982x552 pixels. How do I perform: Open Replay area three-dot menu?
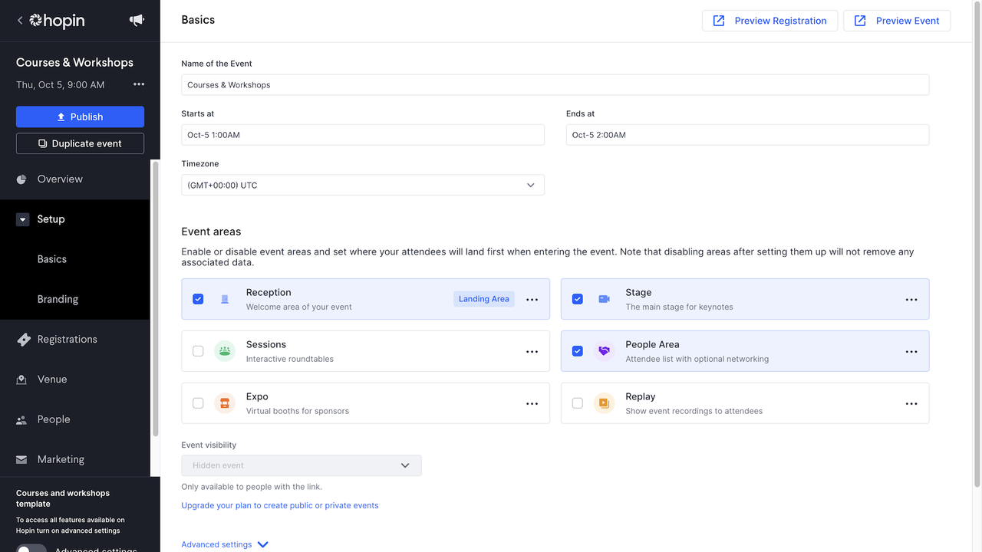coord(911,404)
